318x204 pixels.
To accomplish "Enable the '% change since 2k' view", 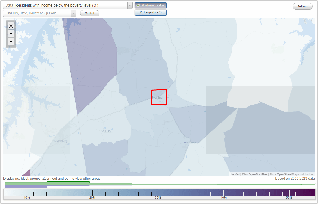I will click(x=151, y=12).
